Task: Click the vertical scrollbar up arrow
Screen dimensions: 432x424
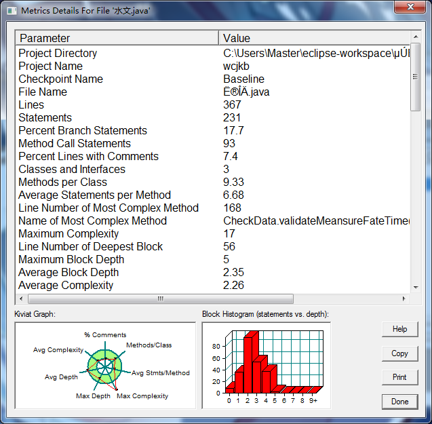Action: click(x=416, y=37)
